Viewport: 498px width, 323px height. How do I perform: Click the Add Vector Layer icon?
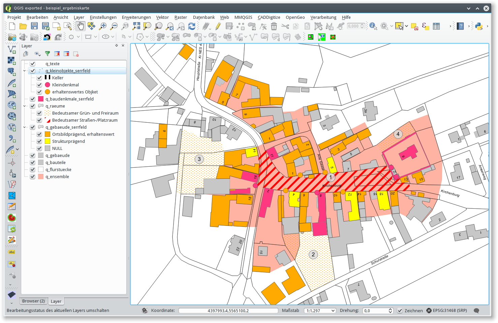pos(12,49)
